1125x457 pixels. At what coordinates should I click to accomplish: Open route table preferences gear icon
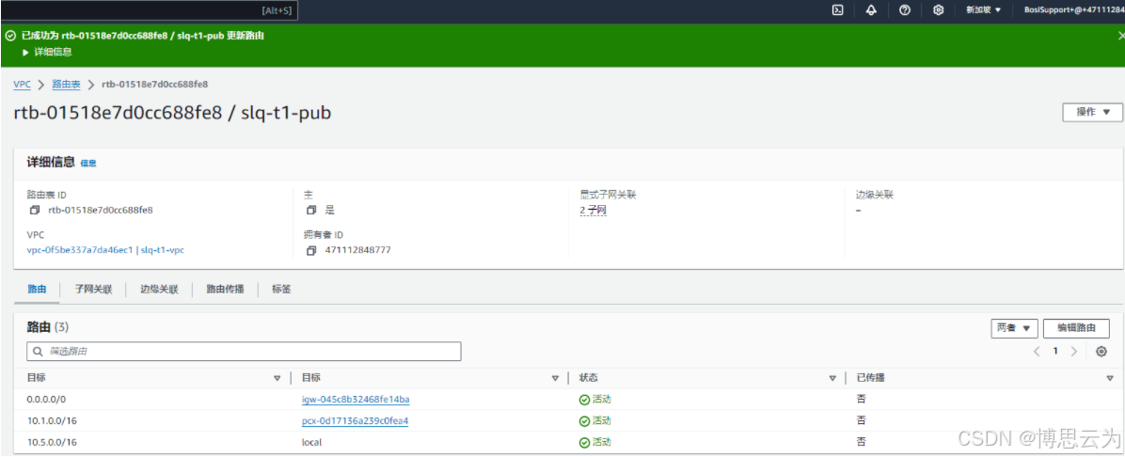[x=1101, y=352]
